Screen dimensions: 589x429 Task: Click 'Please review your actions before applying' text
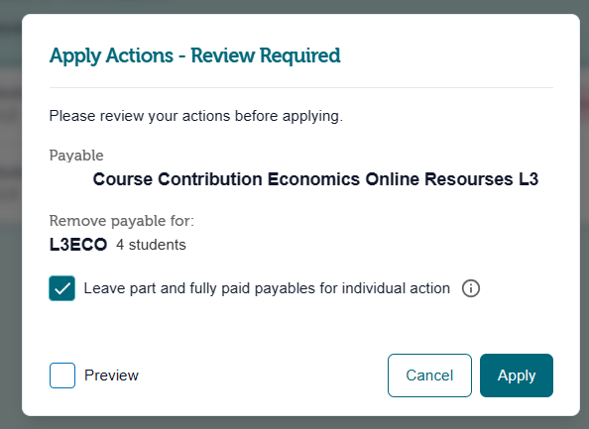tap(196, 116)
